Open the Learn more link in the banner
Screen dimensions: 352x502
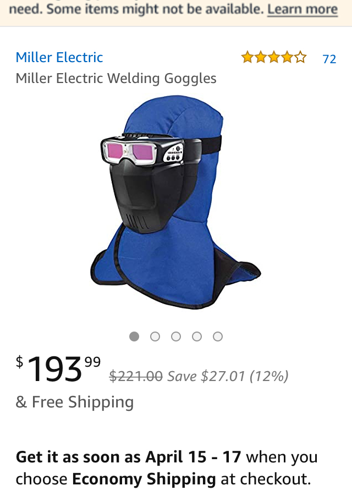click(x=302, y=9)
